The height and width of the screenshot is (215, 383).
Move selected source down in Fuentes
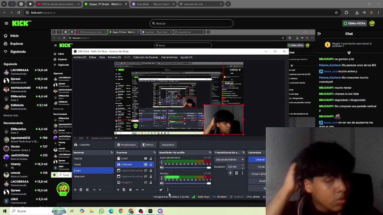pyautogui.click(x=143, y=190)
